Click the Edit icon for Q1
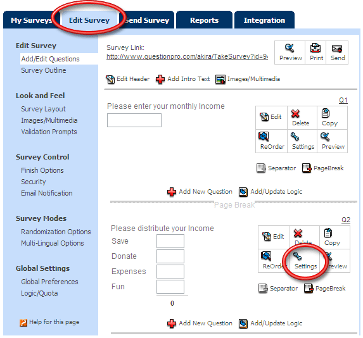 (264, 117)
